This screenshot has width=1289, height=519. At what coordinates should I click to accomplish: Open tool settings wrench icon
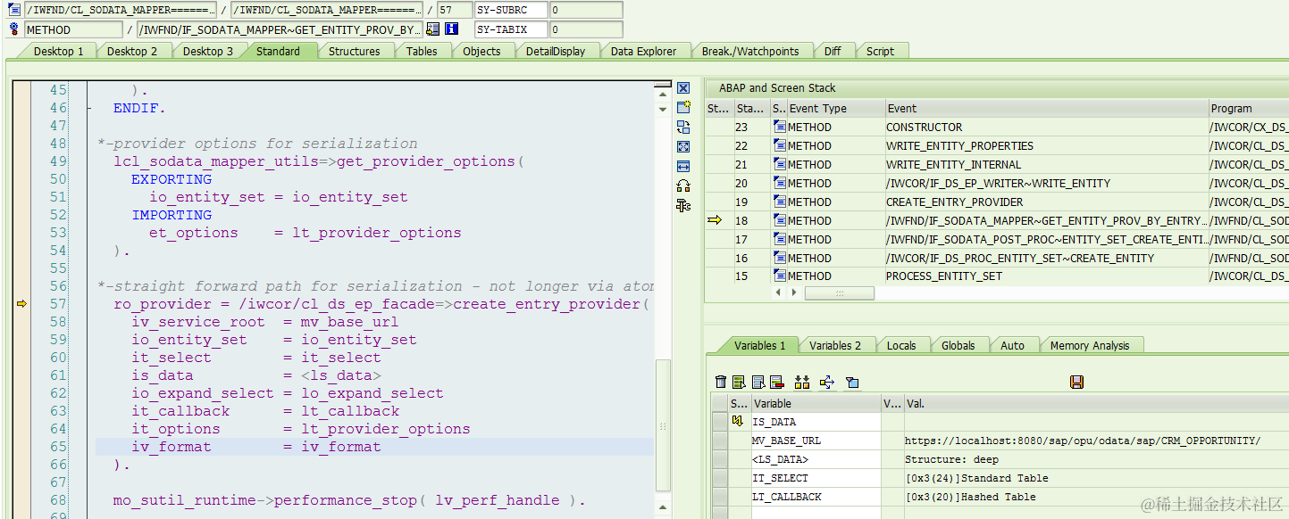tap(683, 205)
